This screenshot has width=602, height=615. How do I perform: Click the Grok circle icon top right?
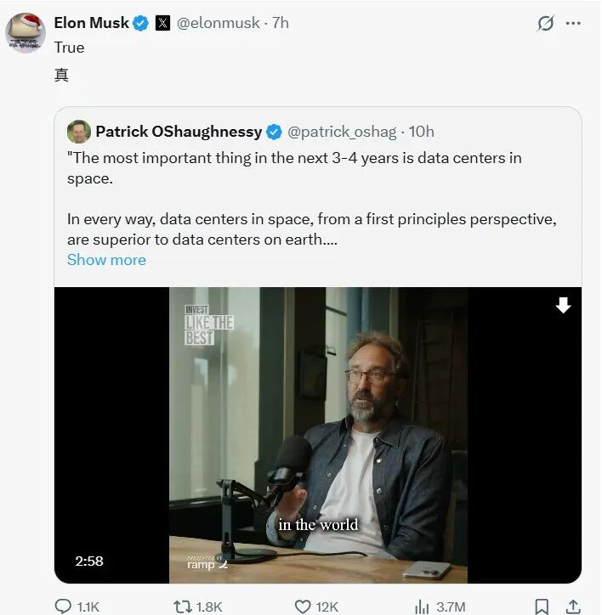click(x=546, y=24)
